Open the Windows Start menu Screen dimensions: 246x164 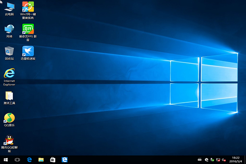(x=6, y=159)
